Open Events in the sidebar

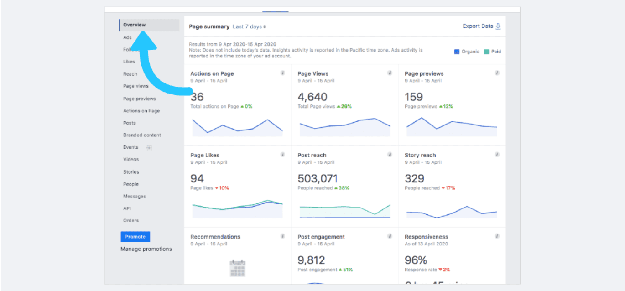[x=130, y=147]
